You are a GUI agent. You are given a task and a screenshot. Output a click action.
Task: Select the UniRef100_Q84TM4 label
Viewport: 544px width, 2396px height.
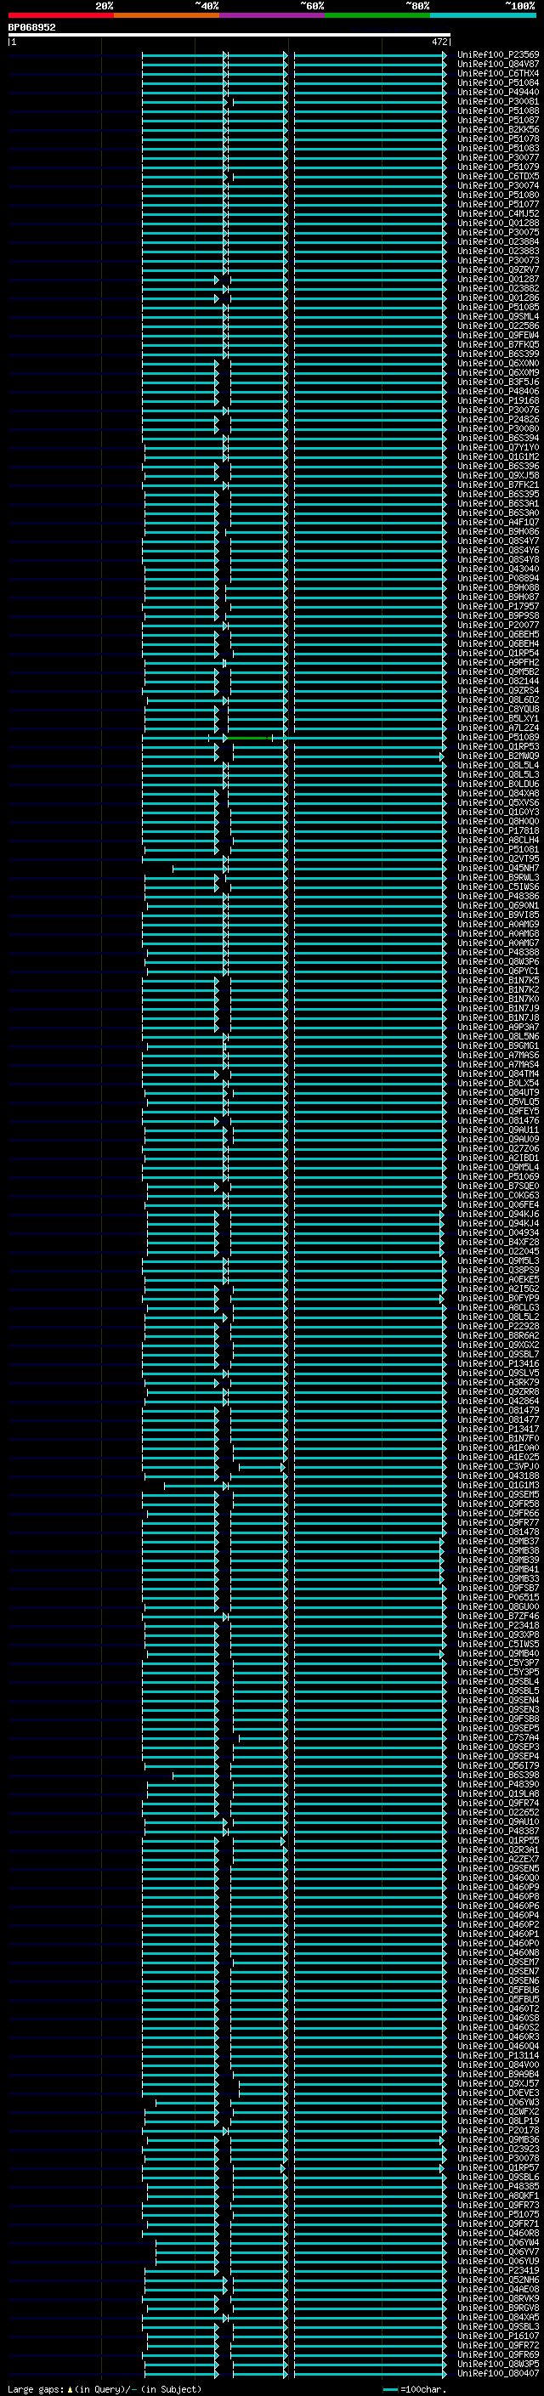click(x=498, y=1074)
